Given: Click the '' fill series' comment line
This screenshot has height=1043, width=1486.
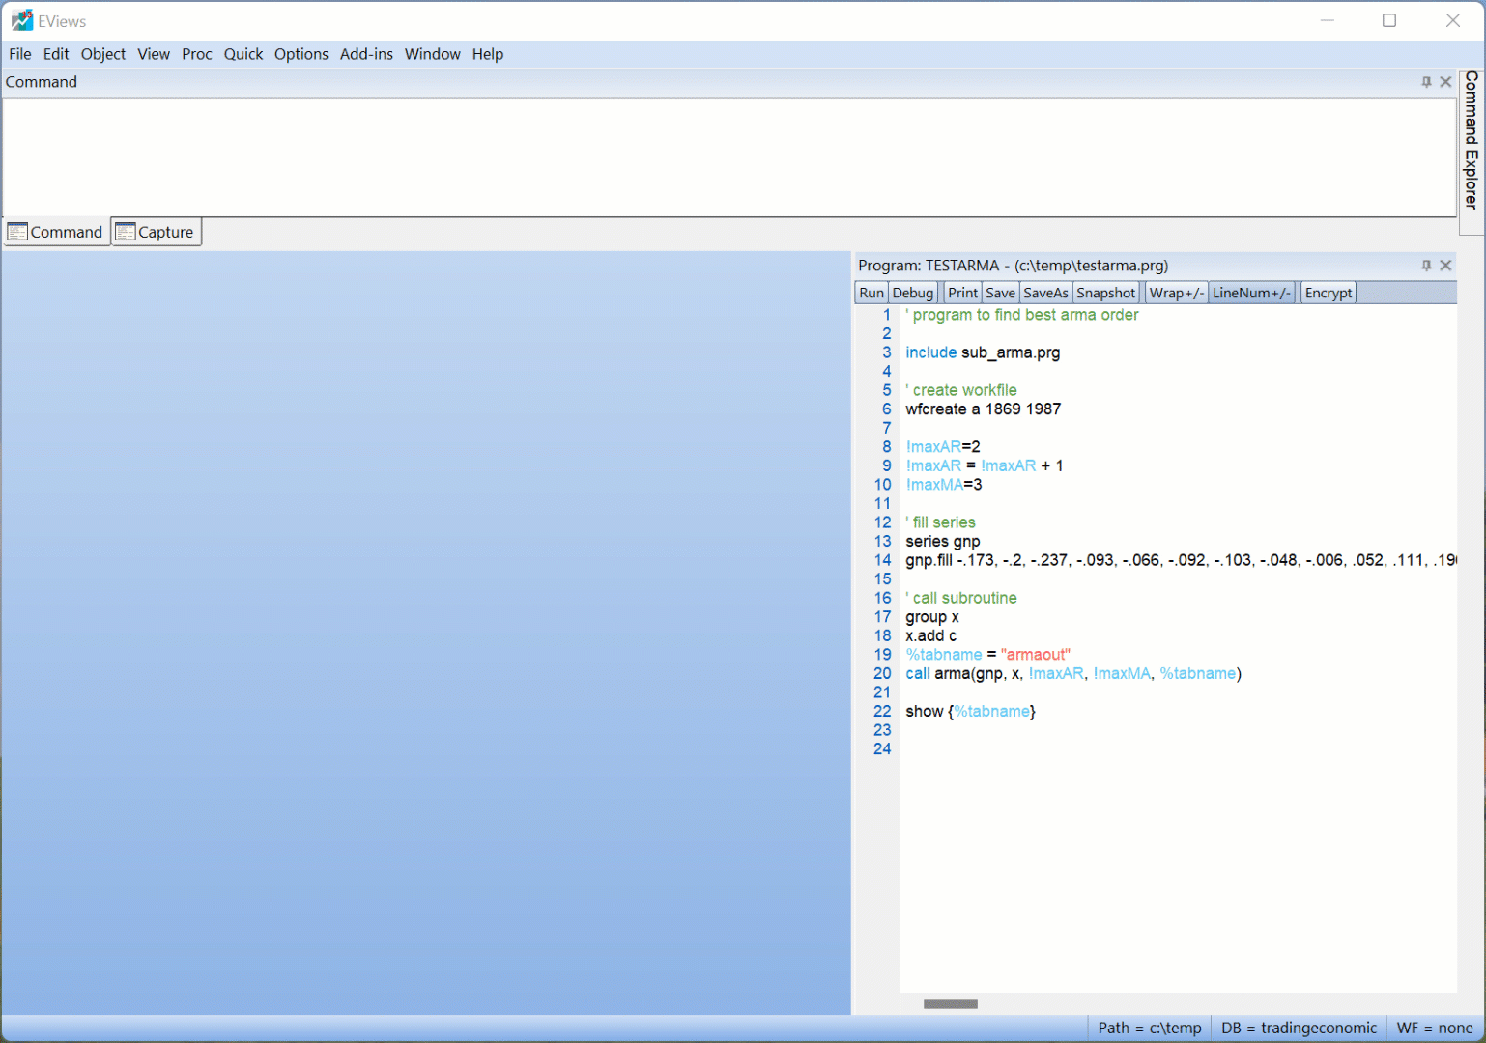Looking at the screenshot, I should point(941,522).
